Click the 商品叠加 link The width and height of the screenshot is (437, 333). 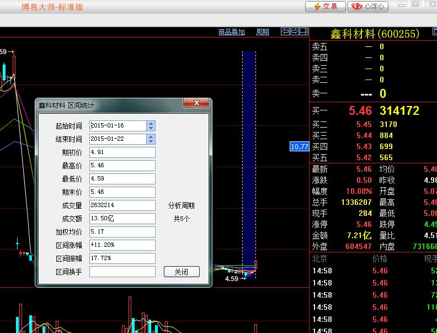pyautogui.click(x=231, y=32)
